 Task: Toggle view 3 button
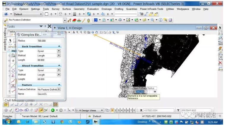(x=118, y=110)
